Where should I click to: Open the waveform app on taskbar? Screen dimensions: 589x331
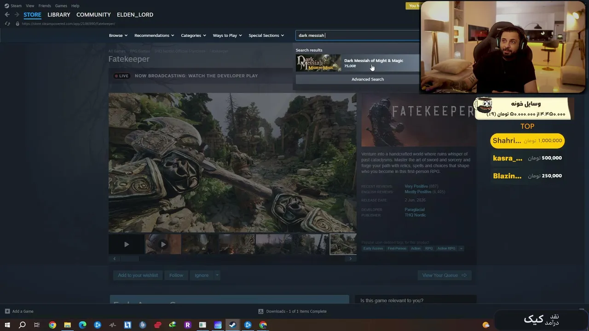coord(113,325)
